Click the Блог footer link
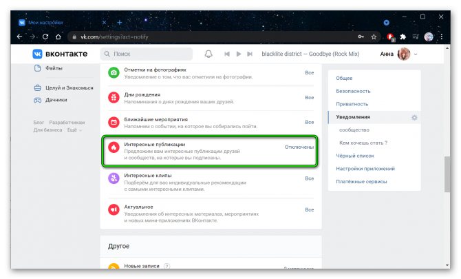Viewport: 461px width, 279px height. tap(39, 122)
